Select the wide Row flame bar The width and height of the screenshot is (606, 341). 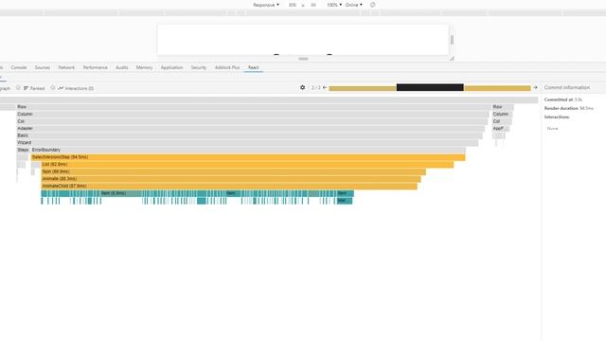tap(253, 107)
